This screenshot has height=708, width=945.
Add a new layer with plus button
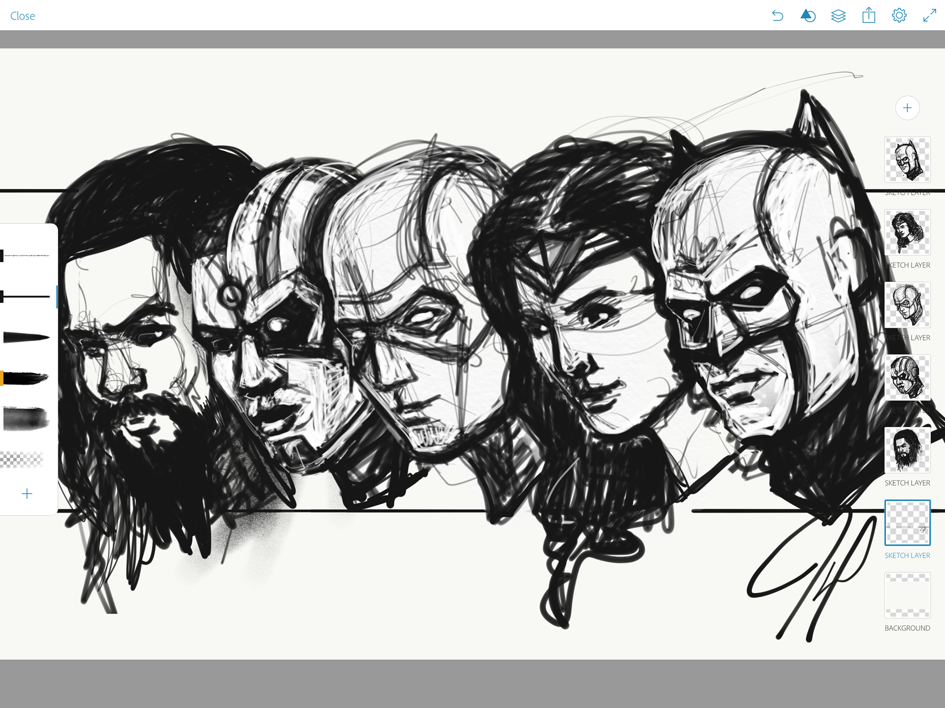point(907,108)
